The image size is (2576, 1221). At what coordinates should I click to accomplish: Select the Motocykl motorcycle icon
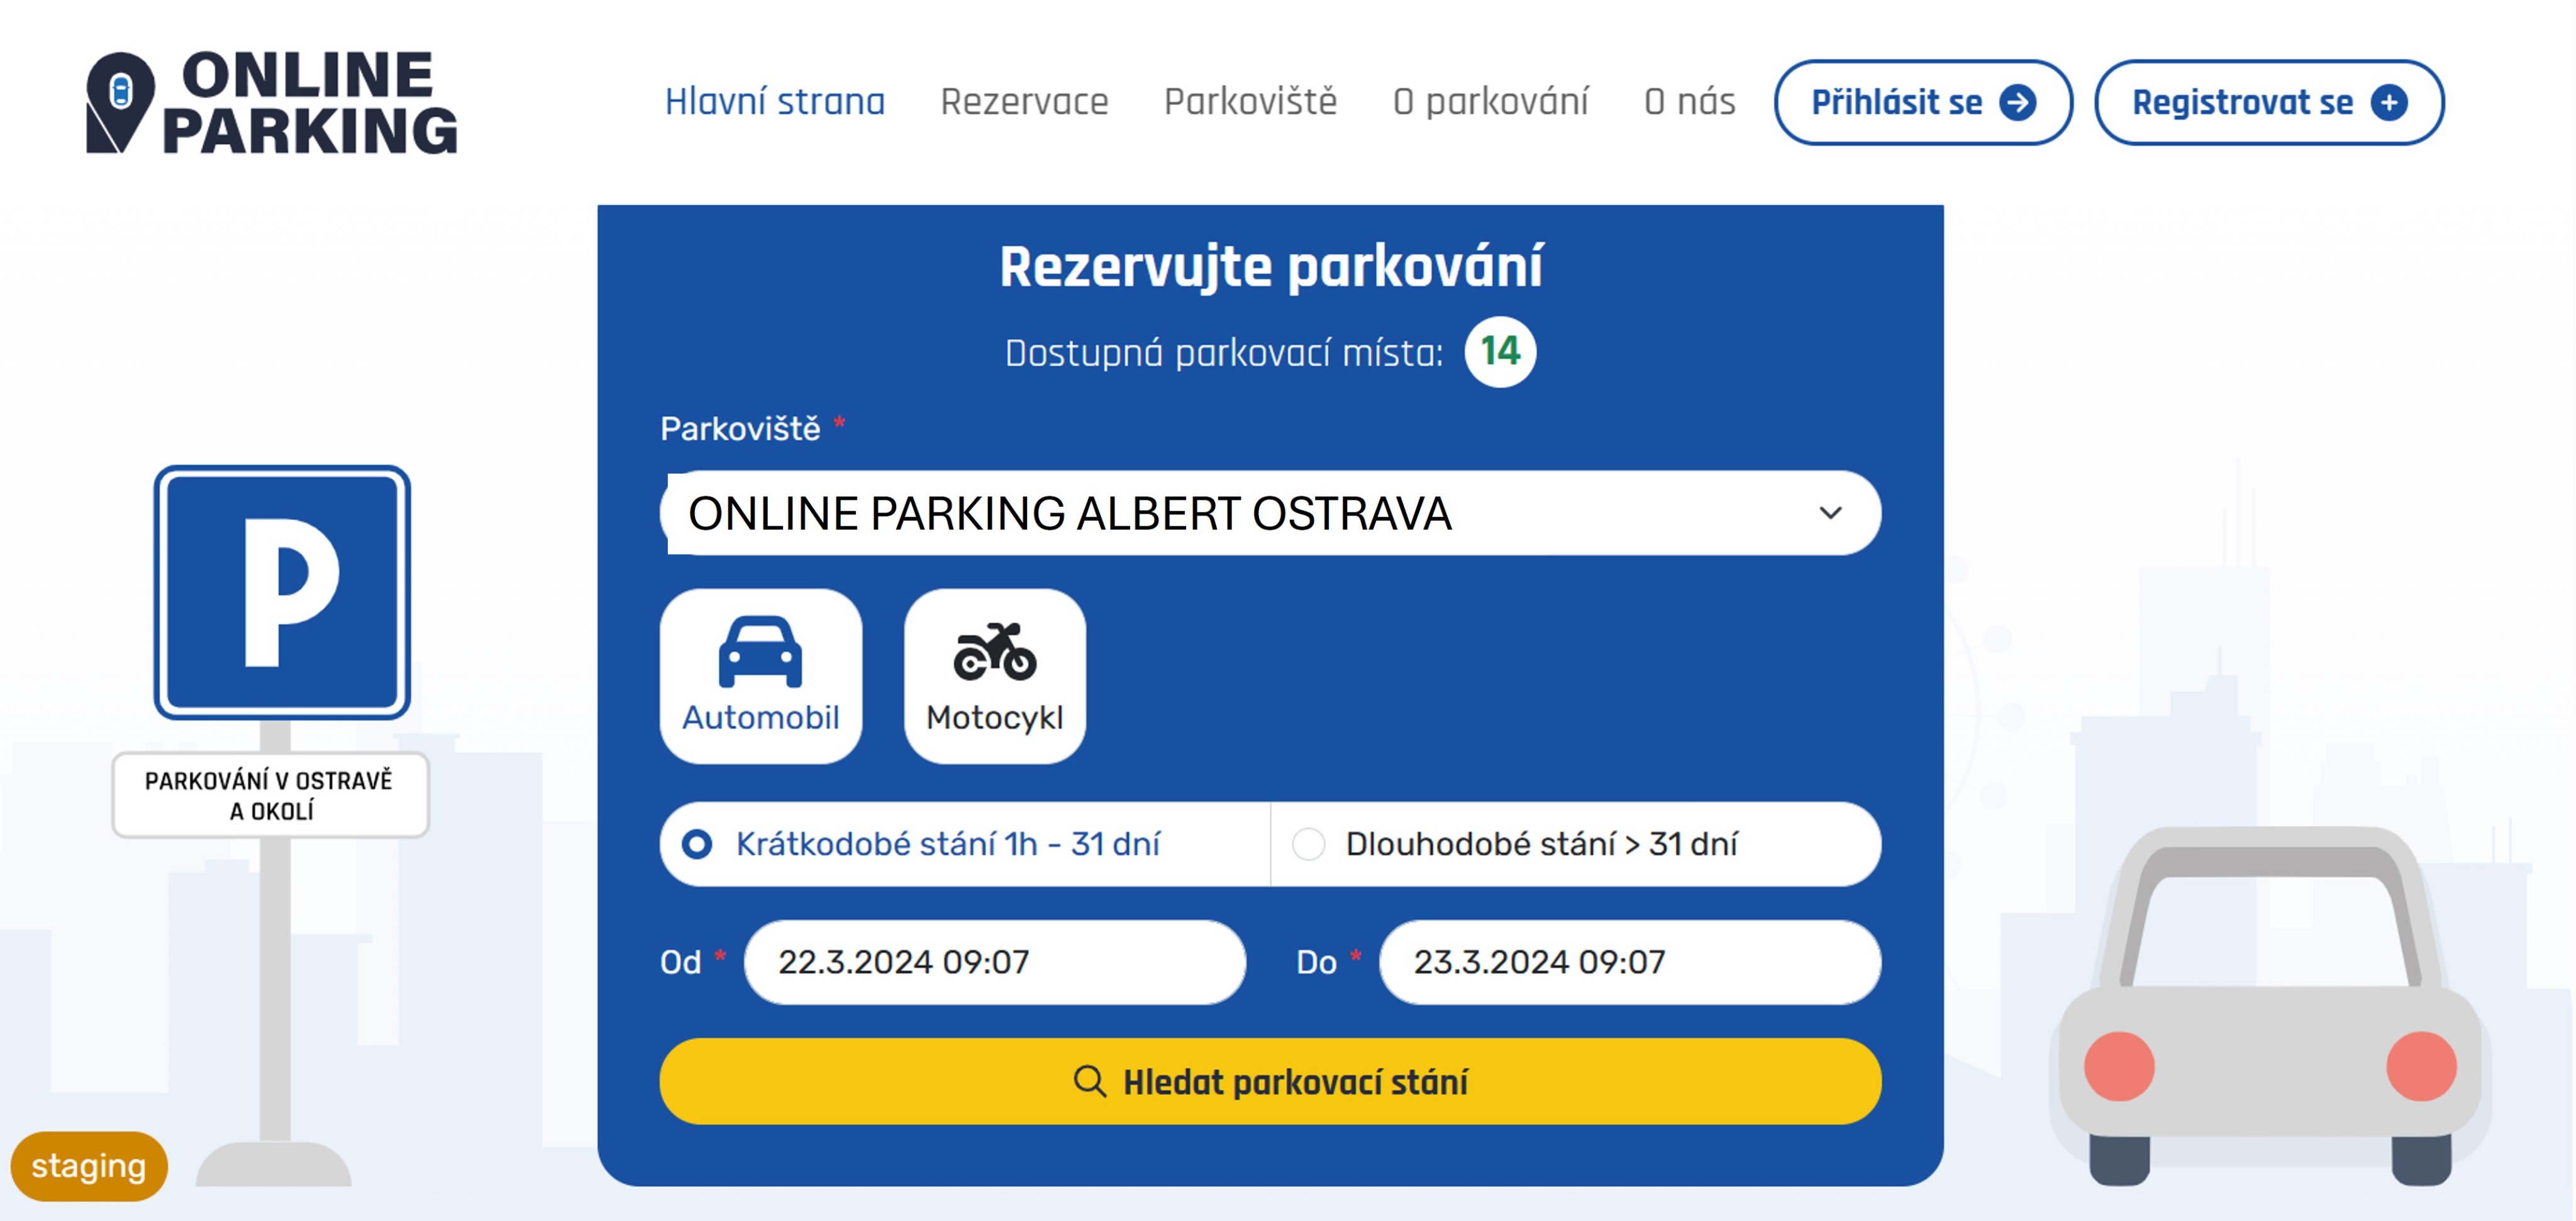994,652
